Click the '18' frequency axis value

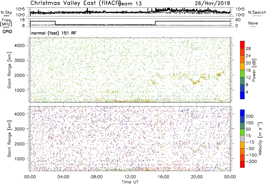point(22,20)
